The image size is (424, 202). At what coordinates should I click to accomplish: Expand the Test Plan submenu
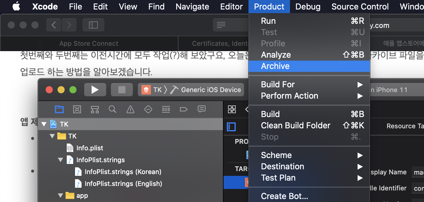click(x=309, y=178)
